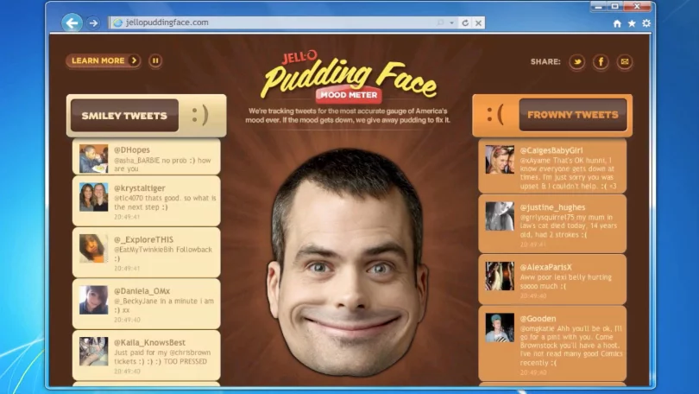Open the browser tools gear menu
Screen dimensions: 699x394
click(x=645, y=23)
